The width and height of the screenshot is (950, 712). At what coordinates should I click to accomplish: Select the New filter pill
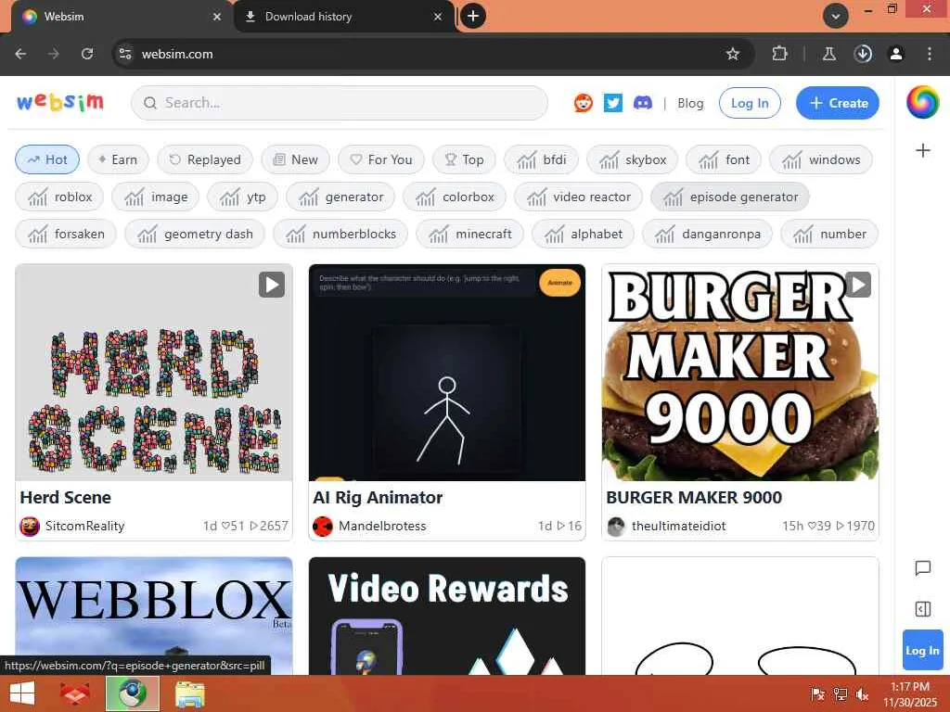pos(295,159)
